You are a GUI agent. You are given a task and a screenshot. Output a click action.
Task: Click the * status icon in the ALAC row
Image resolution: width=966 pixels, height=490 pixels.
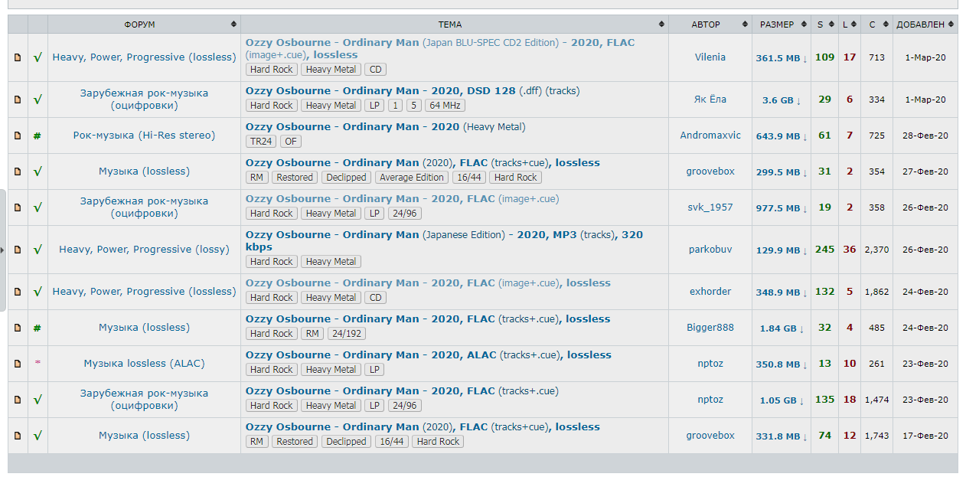click(38, 363)
